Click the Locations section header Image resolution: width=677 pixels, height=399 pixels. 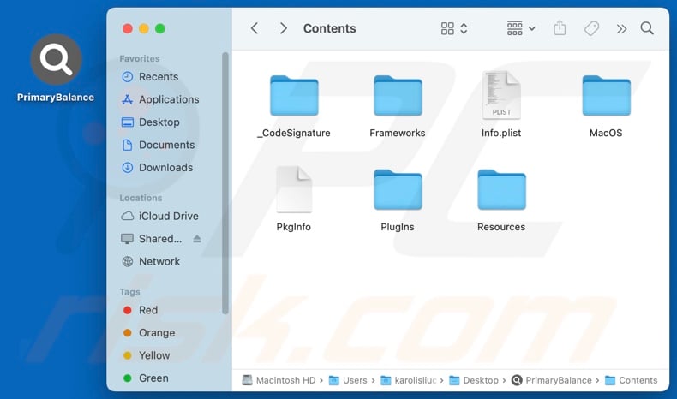141,198
